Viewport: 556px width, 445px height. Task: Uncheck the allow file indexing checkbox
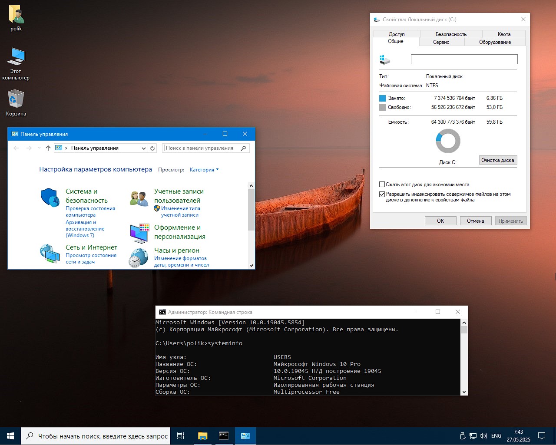[382, 194]
